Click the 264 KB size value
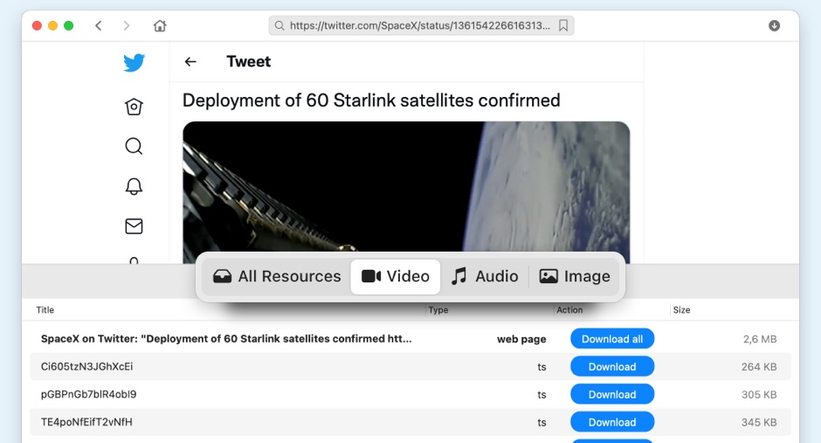The height and width of the screenshot is (443, 821). pos(759,367)
